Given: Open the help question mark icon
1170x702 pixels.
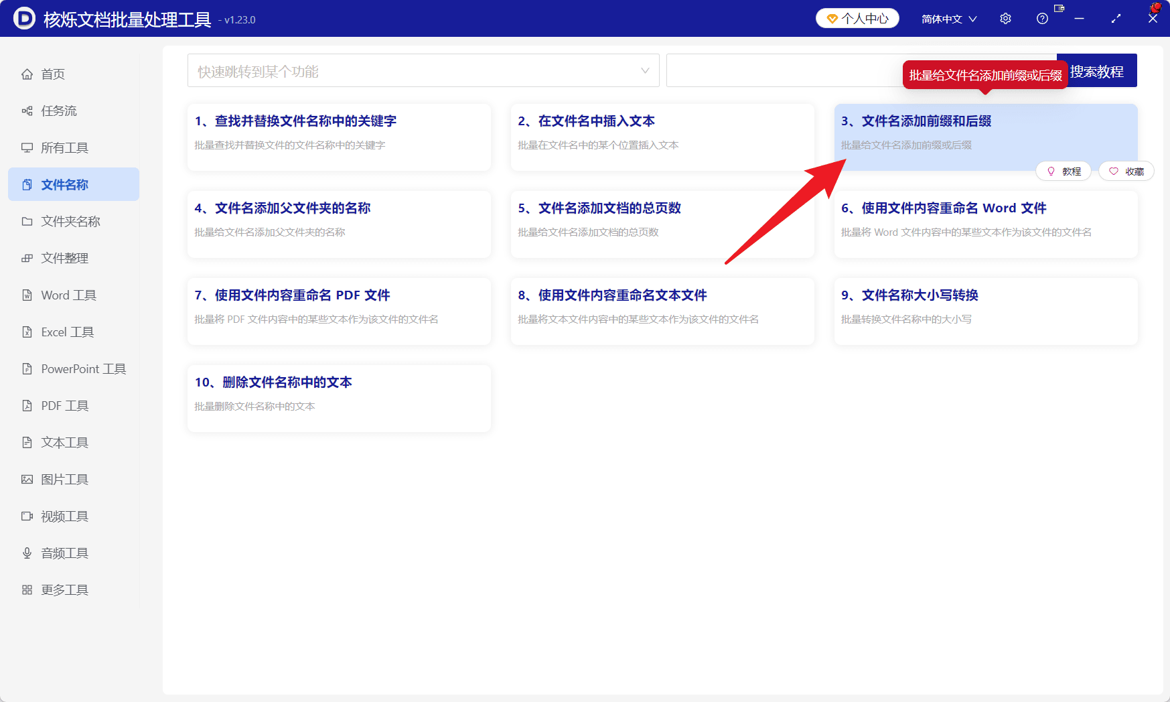Looking at the screenshot, I should pyautogui.click(x=1042, y=19).
